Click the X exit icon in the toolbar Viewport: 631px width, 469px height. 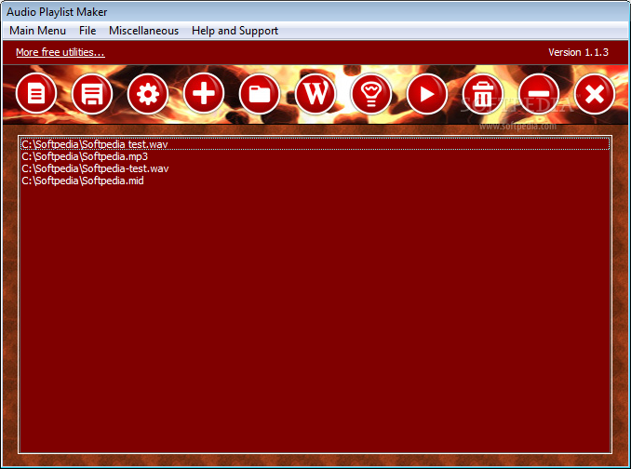595,94
